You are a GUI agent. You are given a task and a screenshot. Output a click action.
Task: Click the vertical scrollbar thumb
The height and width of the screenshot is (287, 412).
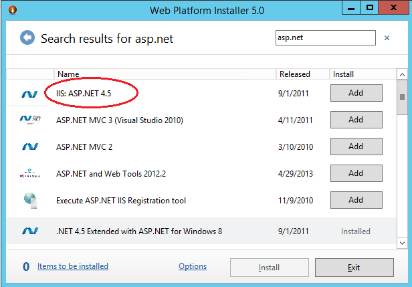(402, 97)
